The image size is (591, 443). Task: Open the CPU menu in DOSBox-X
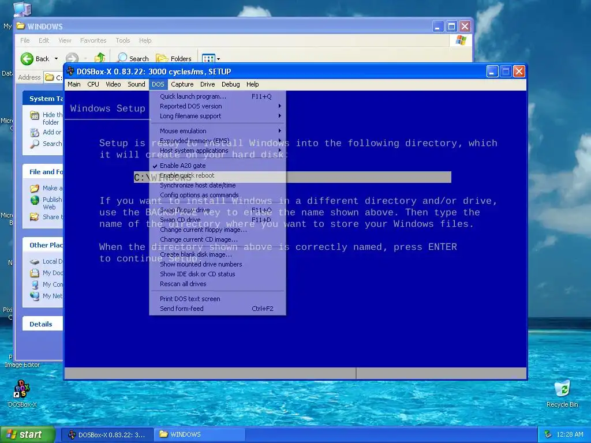(93, 84)
